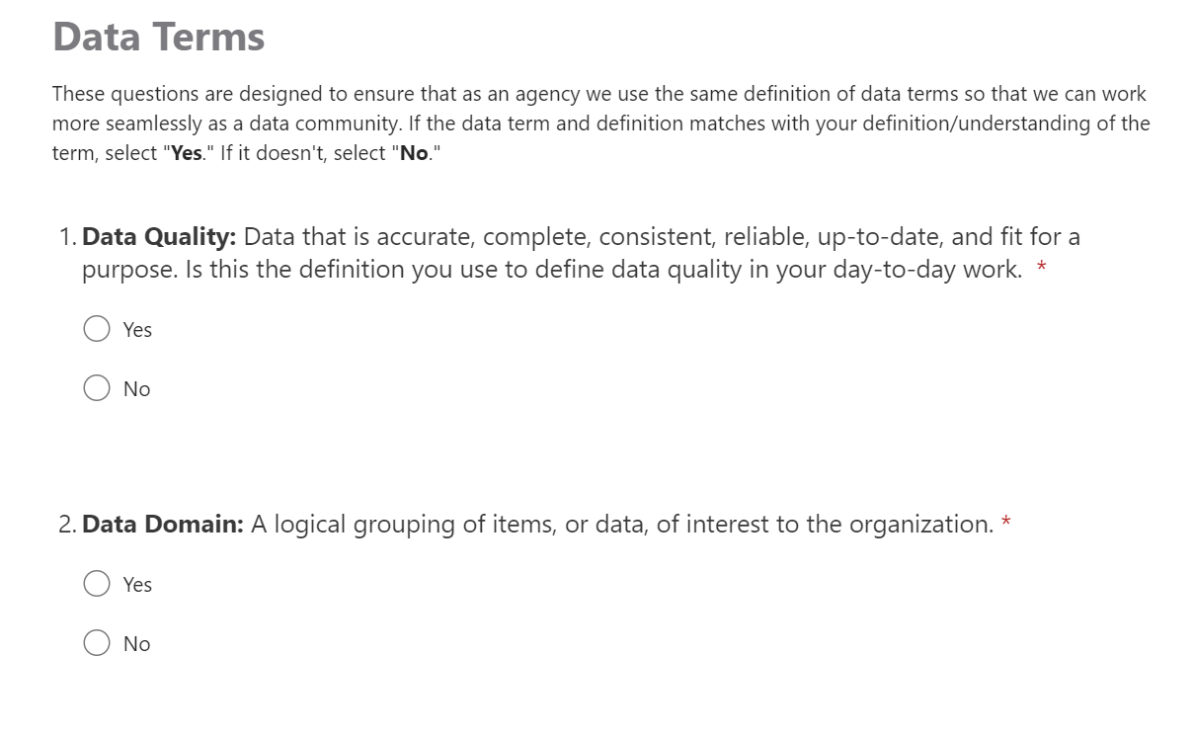The width and height of the screenshot is (1194, 737).
Task: Click the question number 1 marker
Action: tap(67, 237)
